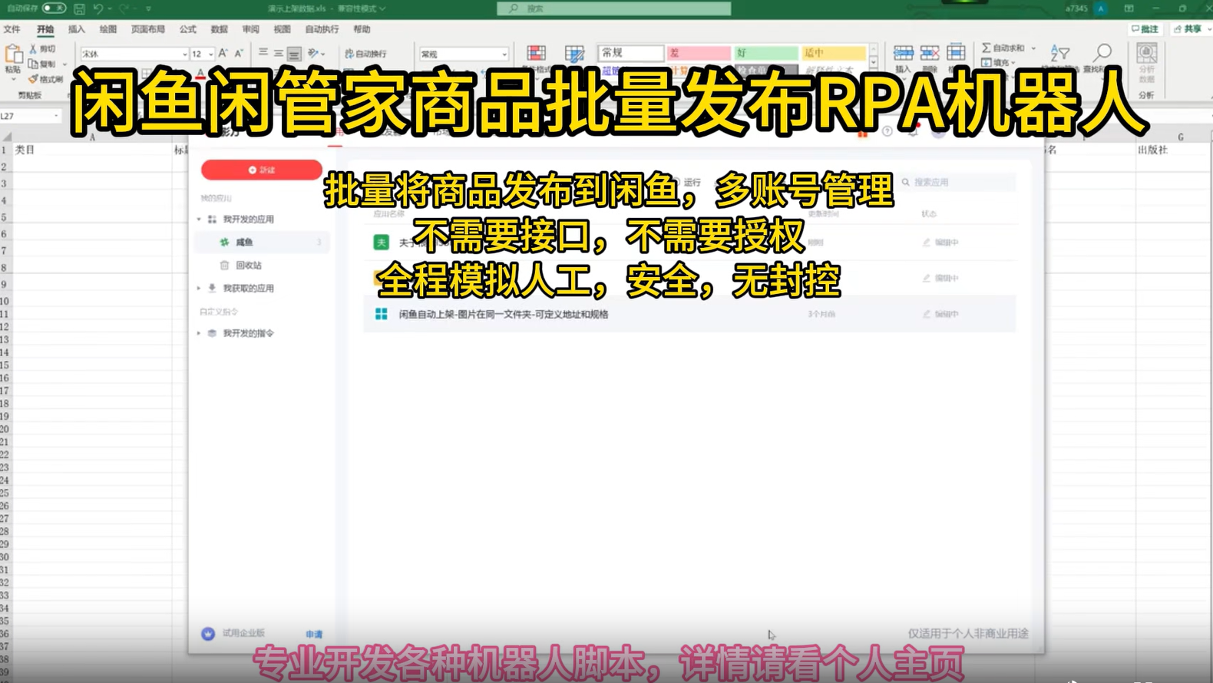Viewport: 1213px width, 683px height.
Task: Collapse the 我开发的应用 tree node
Action: pos(199,219)
